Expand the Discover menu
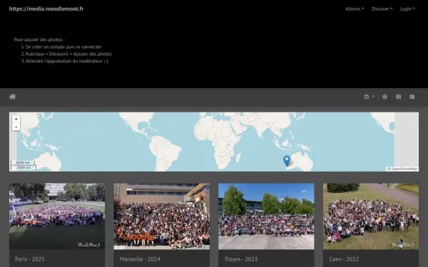 pyautogui.click(x=382, y=9)
